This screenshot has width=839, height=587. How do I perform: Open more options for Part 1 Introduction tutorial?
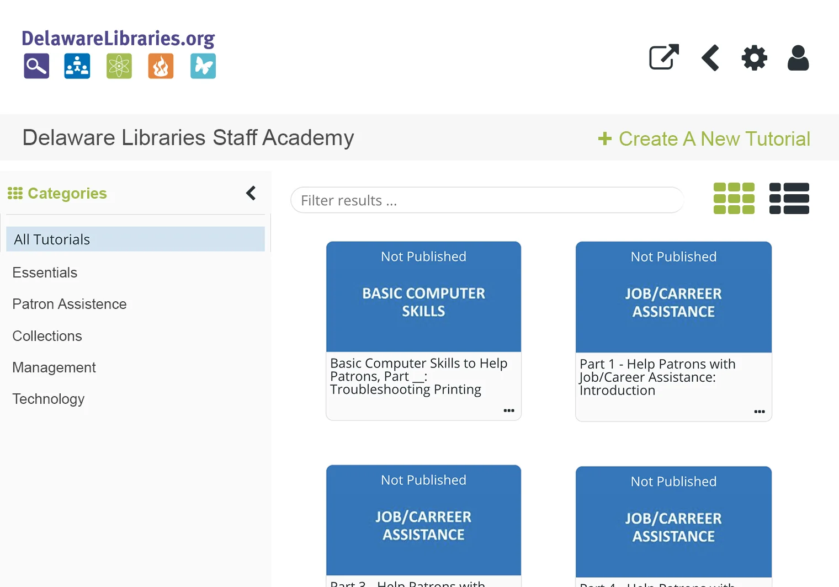[760, 412]
